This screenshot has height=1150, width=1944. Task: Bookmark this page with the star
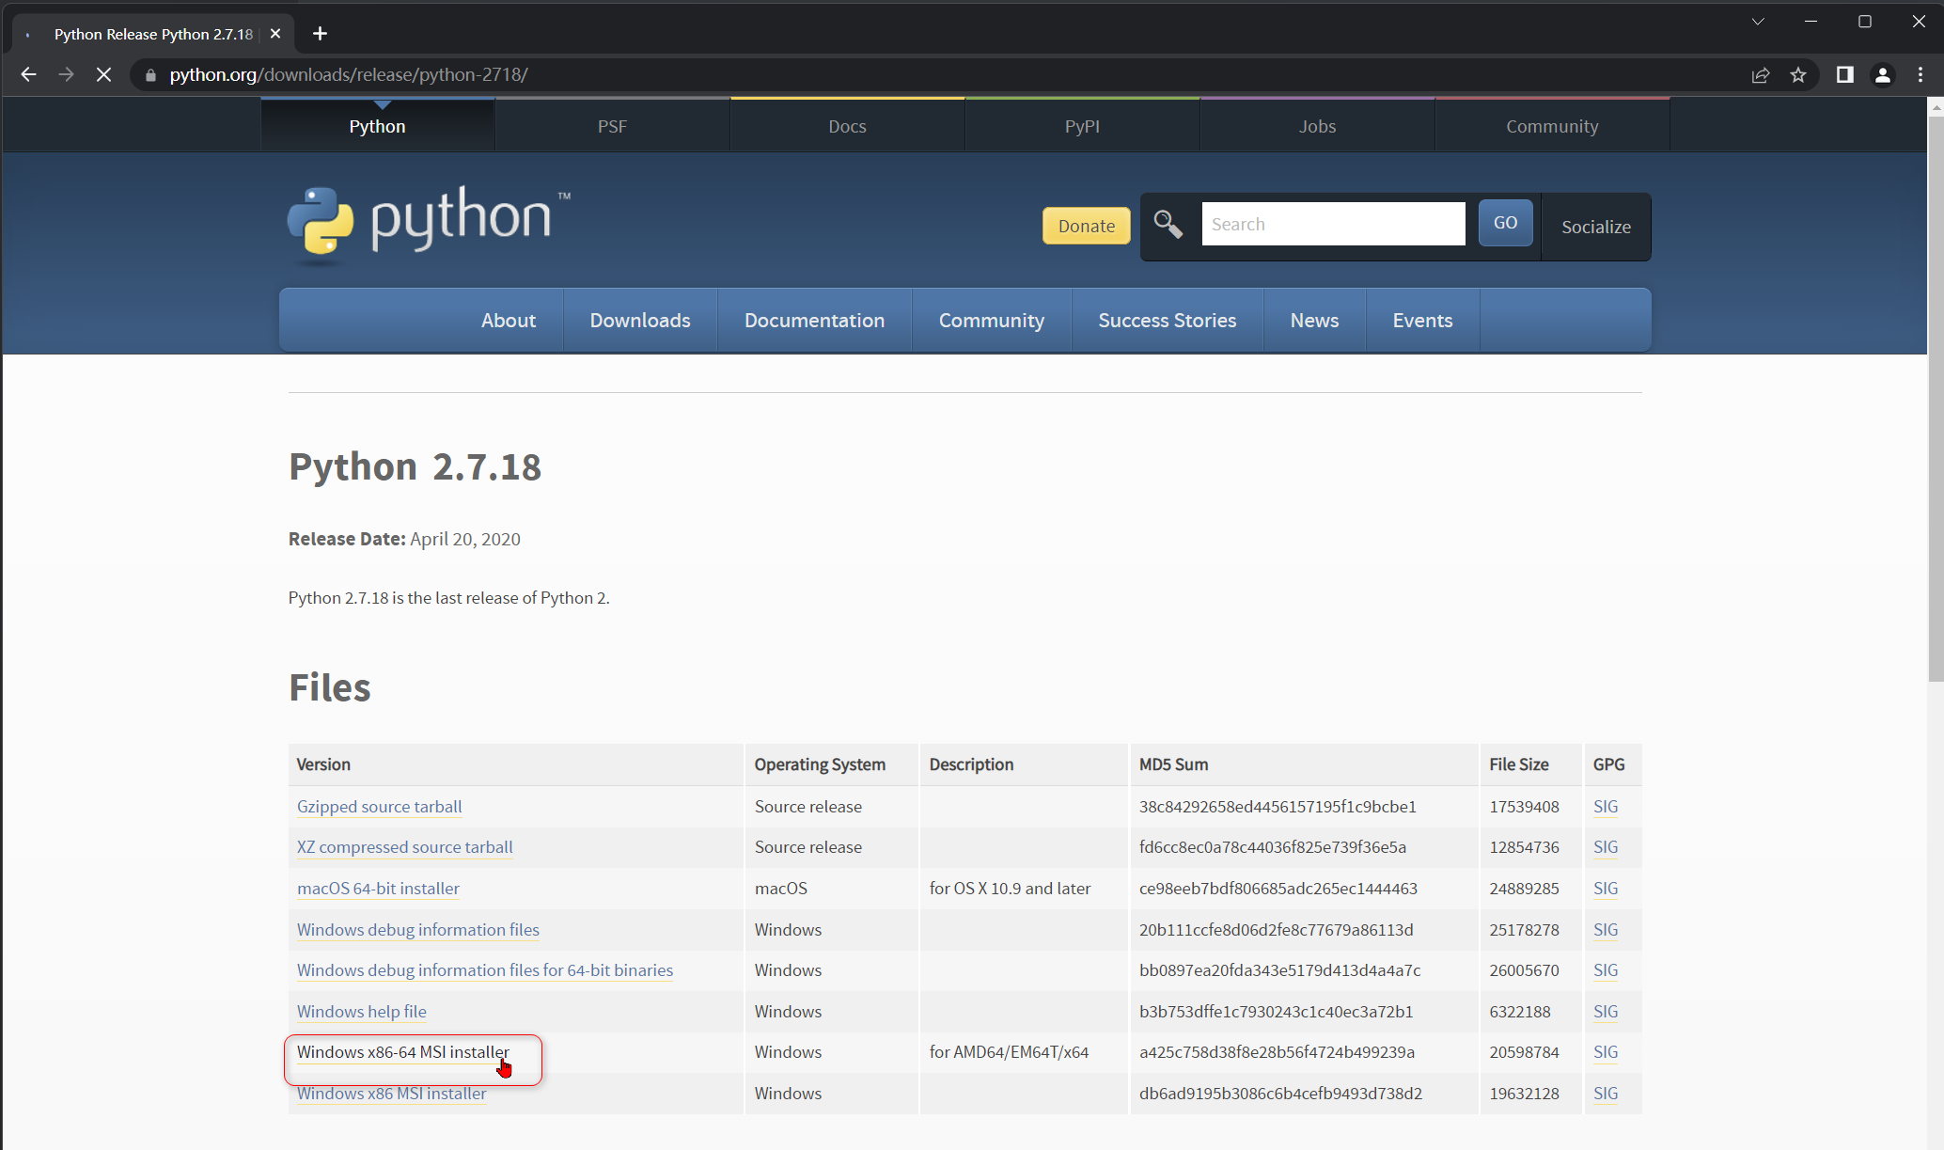tap(1798, 75)
